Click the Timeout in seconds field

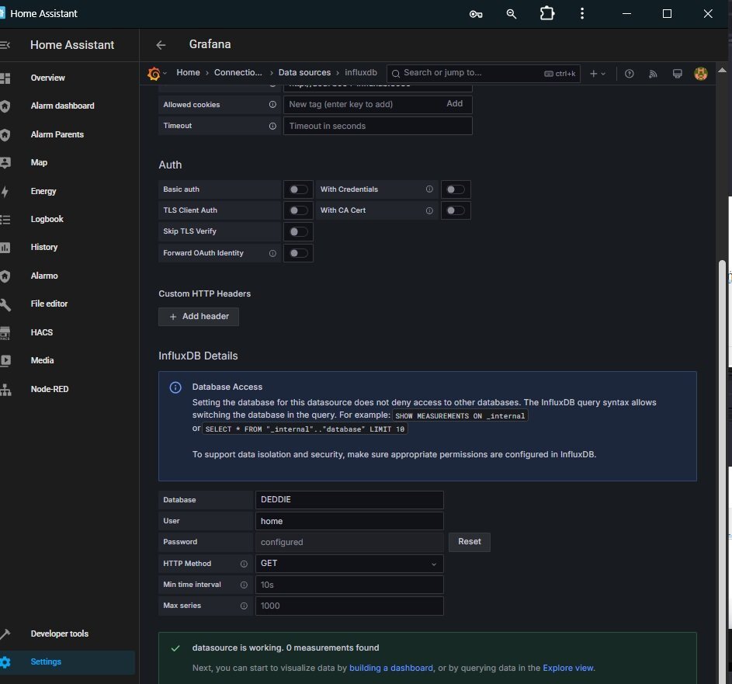378,126
